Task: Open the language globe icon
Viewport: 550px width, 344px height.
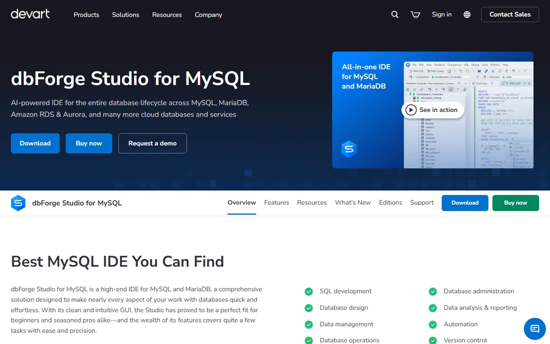Action: coord(467,14)
